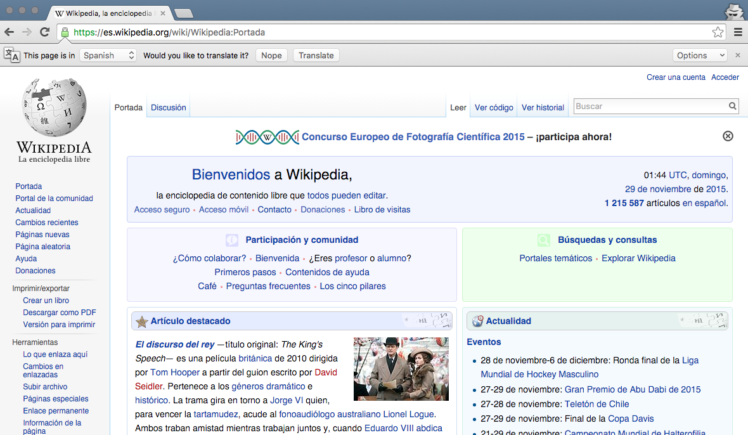
Task: Open Portales temáticos link
Action: coord(555,258)
